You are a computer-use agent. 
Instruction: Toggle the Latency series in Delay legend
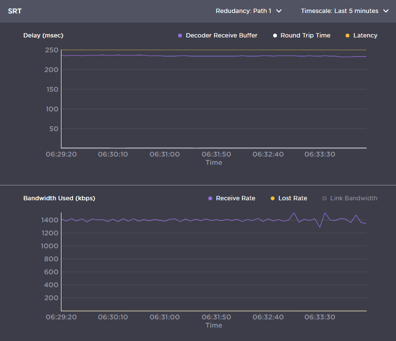point(365,36)
